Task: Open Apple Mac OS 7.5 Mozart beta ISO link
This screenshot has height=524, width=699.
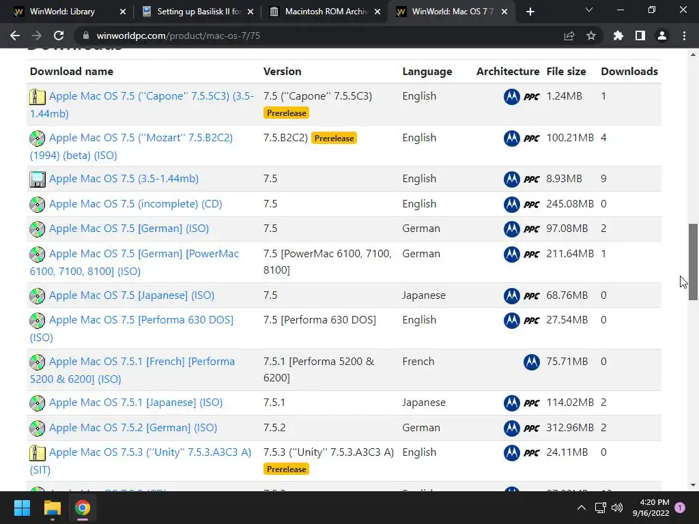Action: [x=131, y=147]
